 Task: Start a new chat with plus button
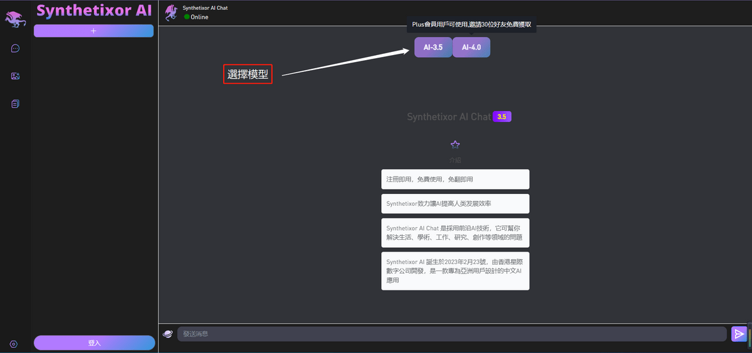pos(93,31)
